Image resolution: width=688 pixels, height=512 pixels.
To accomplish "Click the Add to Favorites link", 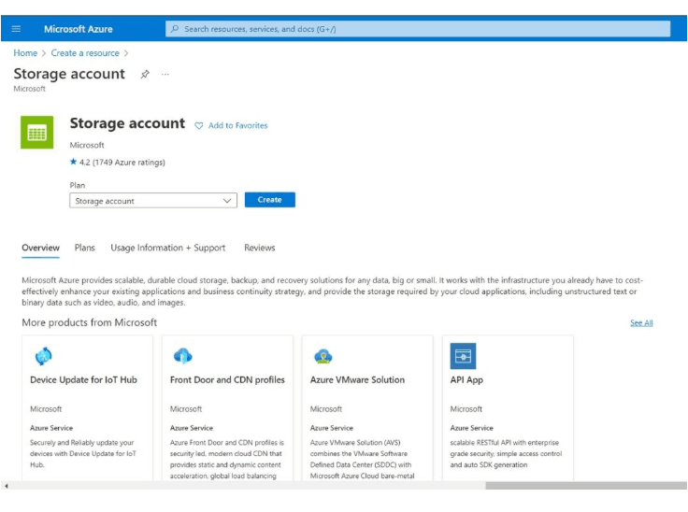I will [x=237, y=125].
